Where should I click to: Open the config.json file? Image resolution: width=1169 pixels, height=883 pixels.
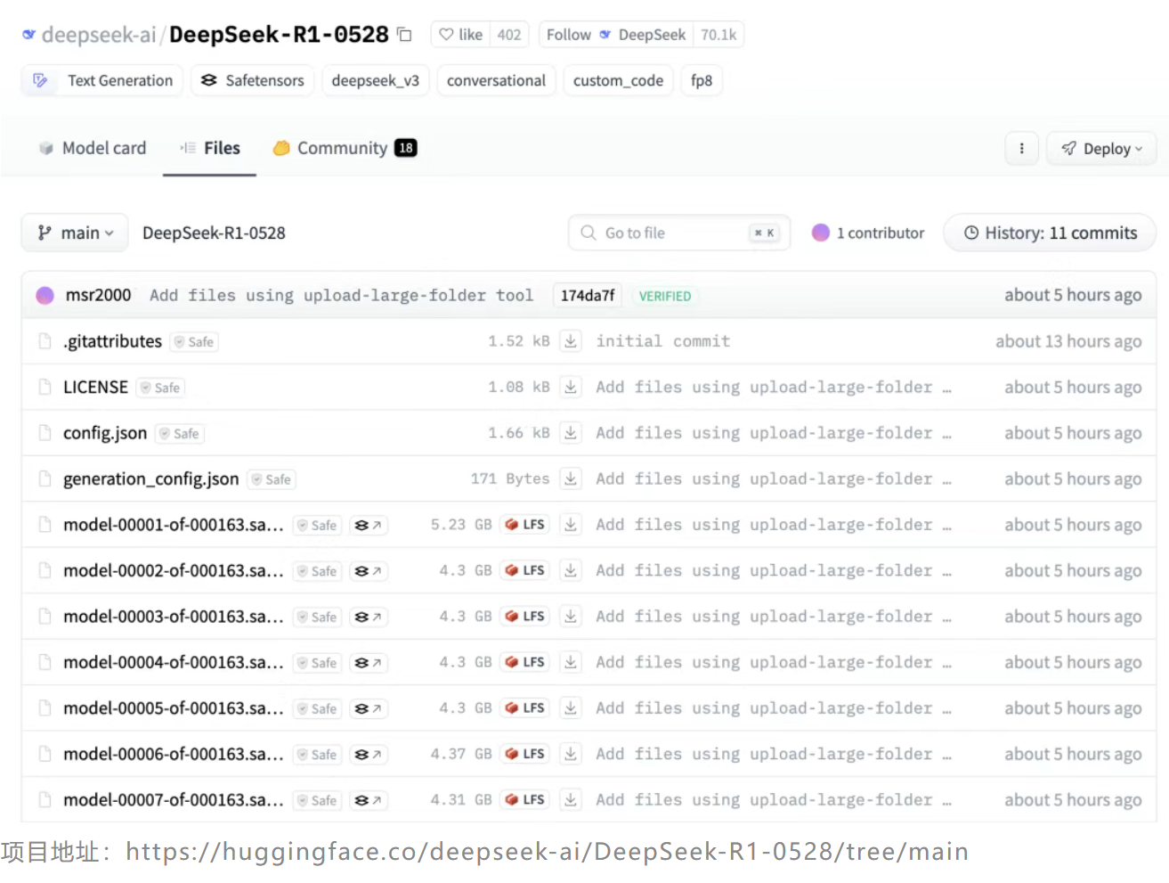(105, 433)
